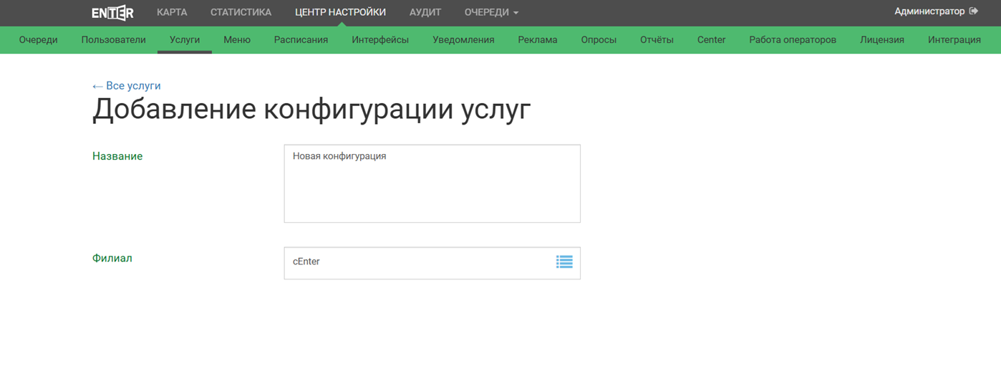
Task: Open the КАРТА top menu item
Action: click(x=172, y=12)
